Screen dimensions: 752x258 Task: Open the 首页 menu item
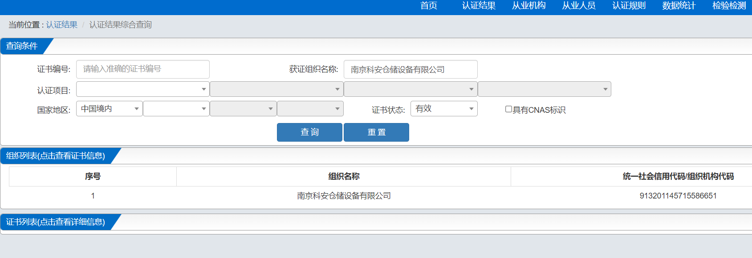[429, 6]
